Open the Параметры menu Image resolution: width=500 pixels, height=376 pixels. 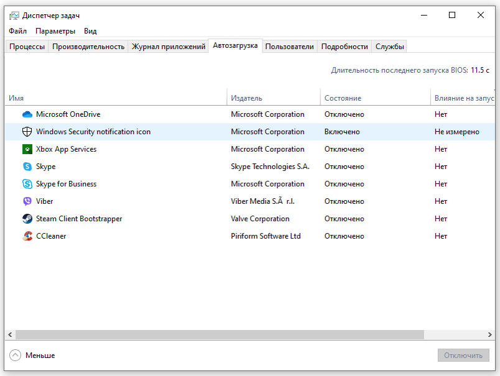coord(55,31)
